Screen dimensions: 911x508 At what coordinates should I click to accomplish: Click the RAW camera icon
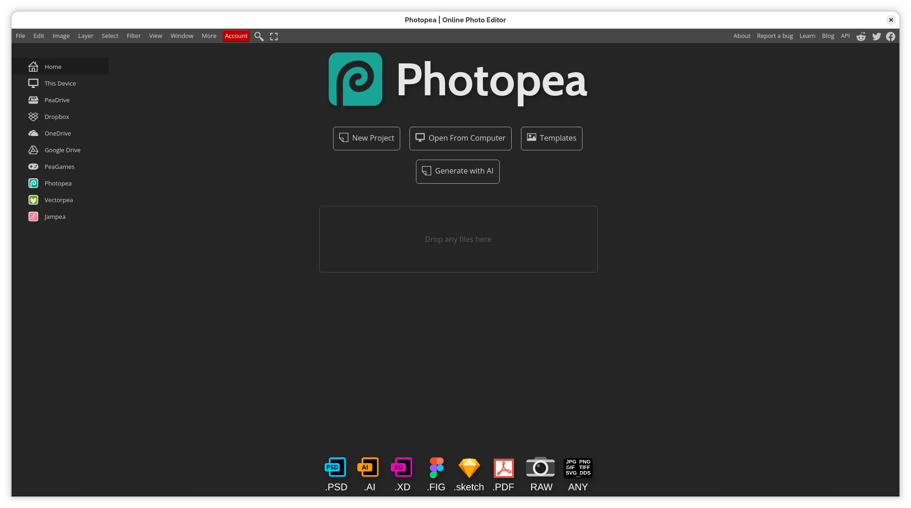point(540,468)
